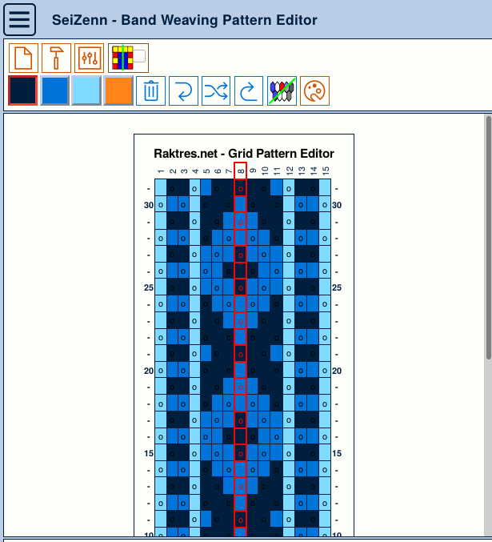492x542 pixels.
Task: Select the light sky blue swatch
Action: point(86,90)
